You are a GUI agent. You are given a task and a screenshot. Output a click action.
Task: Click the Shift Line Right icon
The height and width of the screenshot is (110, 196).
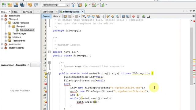click(128, 16)
